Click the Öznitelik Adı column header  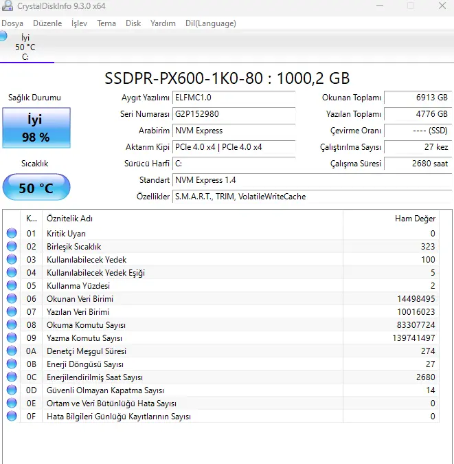[x=192, y=219]
